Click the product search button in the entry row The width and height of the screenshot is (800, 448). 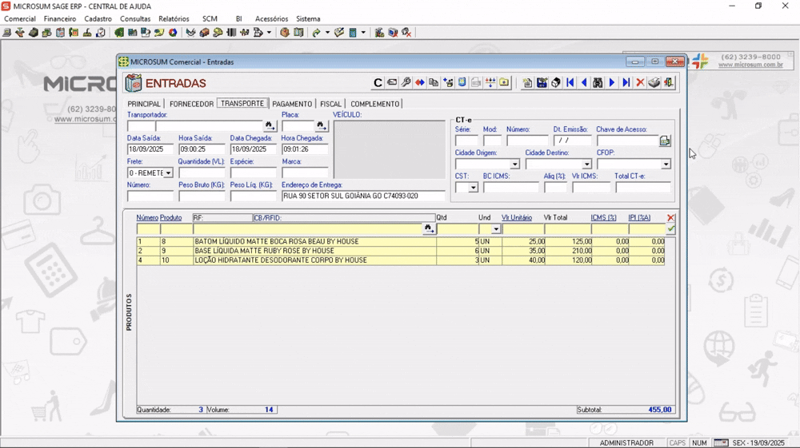[x=429, y=229]
